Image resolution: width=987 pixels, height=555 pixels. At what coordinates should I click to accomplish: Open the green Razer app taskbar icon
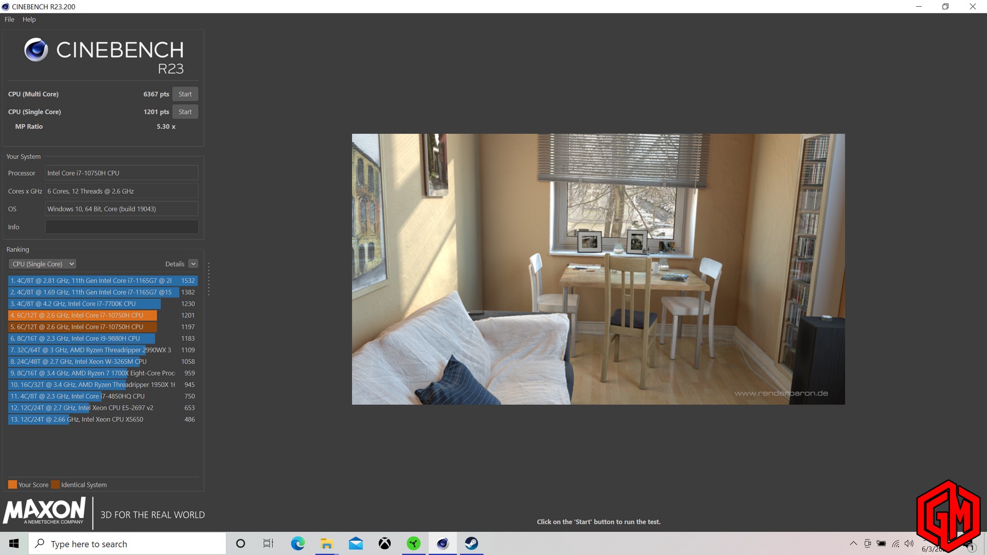click(x=413, y=544)
